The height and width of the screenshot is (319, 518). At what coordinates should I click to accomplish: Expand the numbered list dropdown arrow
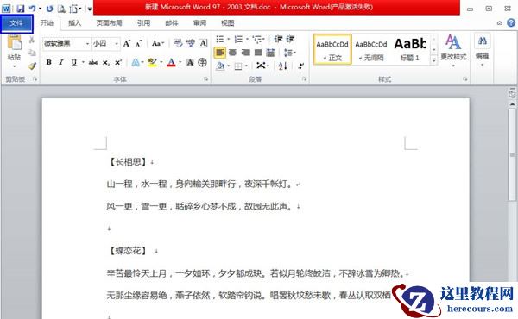(247, 40)
